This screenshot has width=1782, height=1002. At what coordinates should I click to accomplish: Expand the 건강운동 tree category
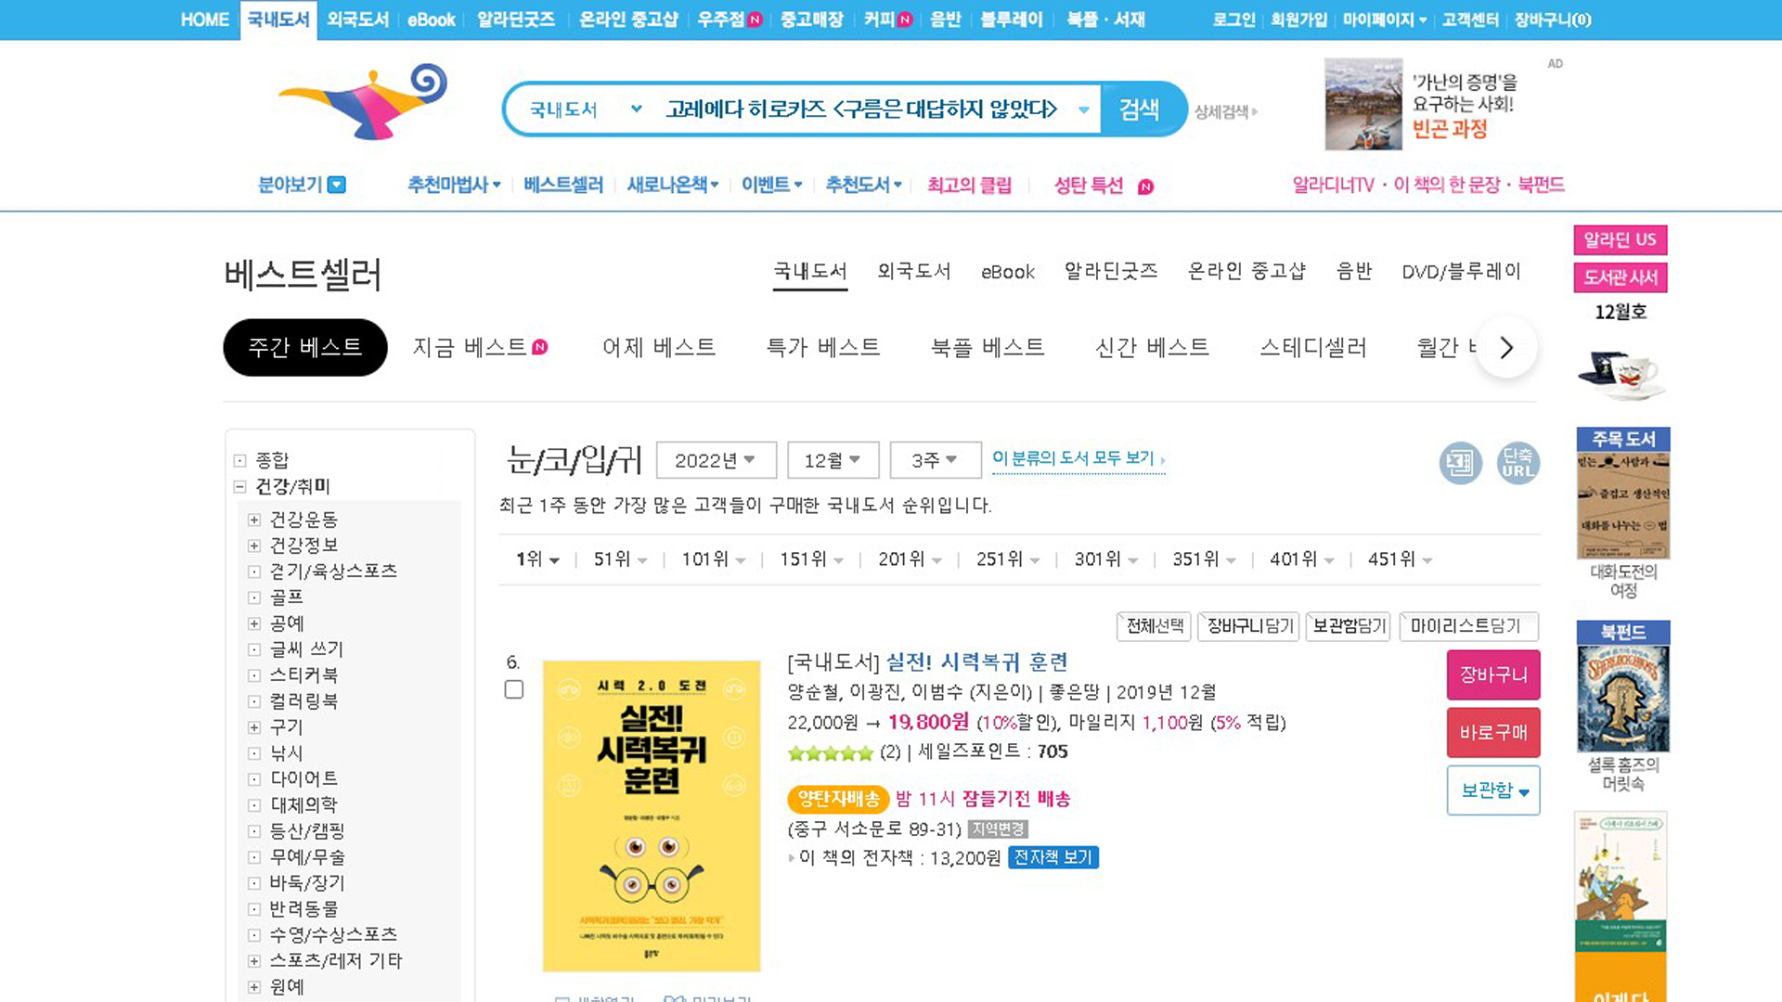(254, 520)
